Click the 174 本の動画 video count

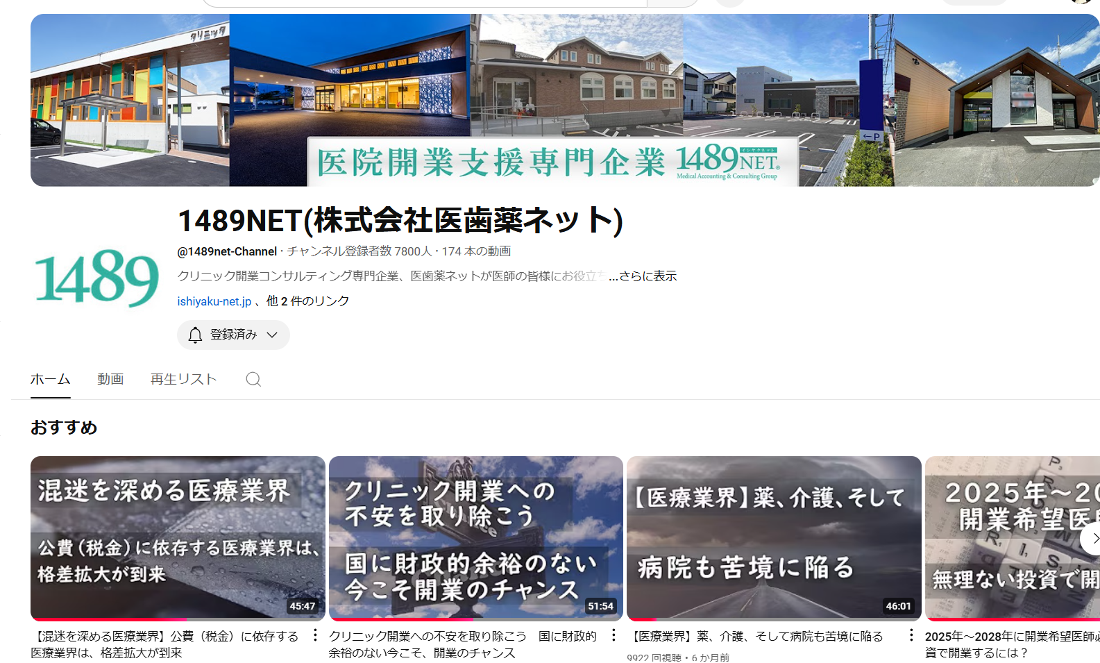[x=476, y=251]
